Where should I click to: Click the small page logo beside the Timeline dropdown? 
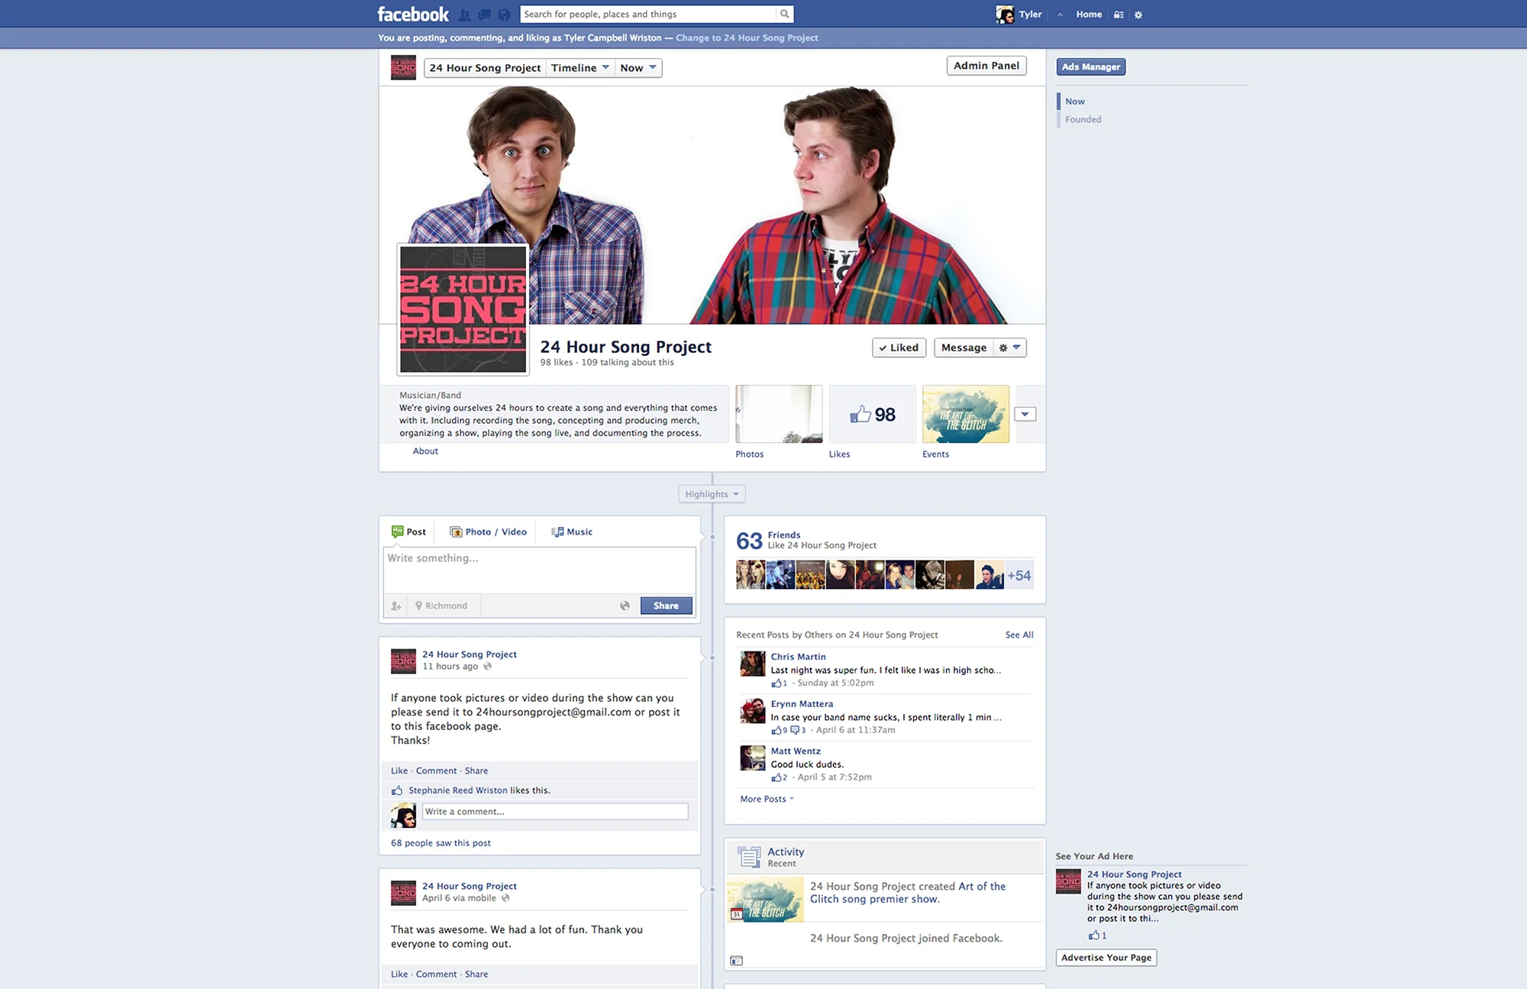403,67
